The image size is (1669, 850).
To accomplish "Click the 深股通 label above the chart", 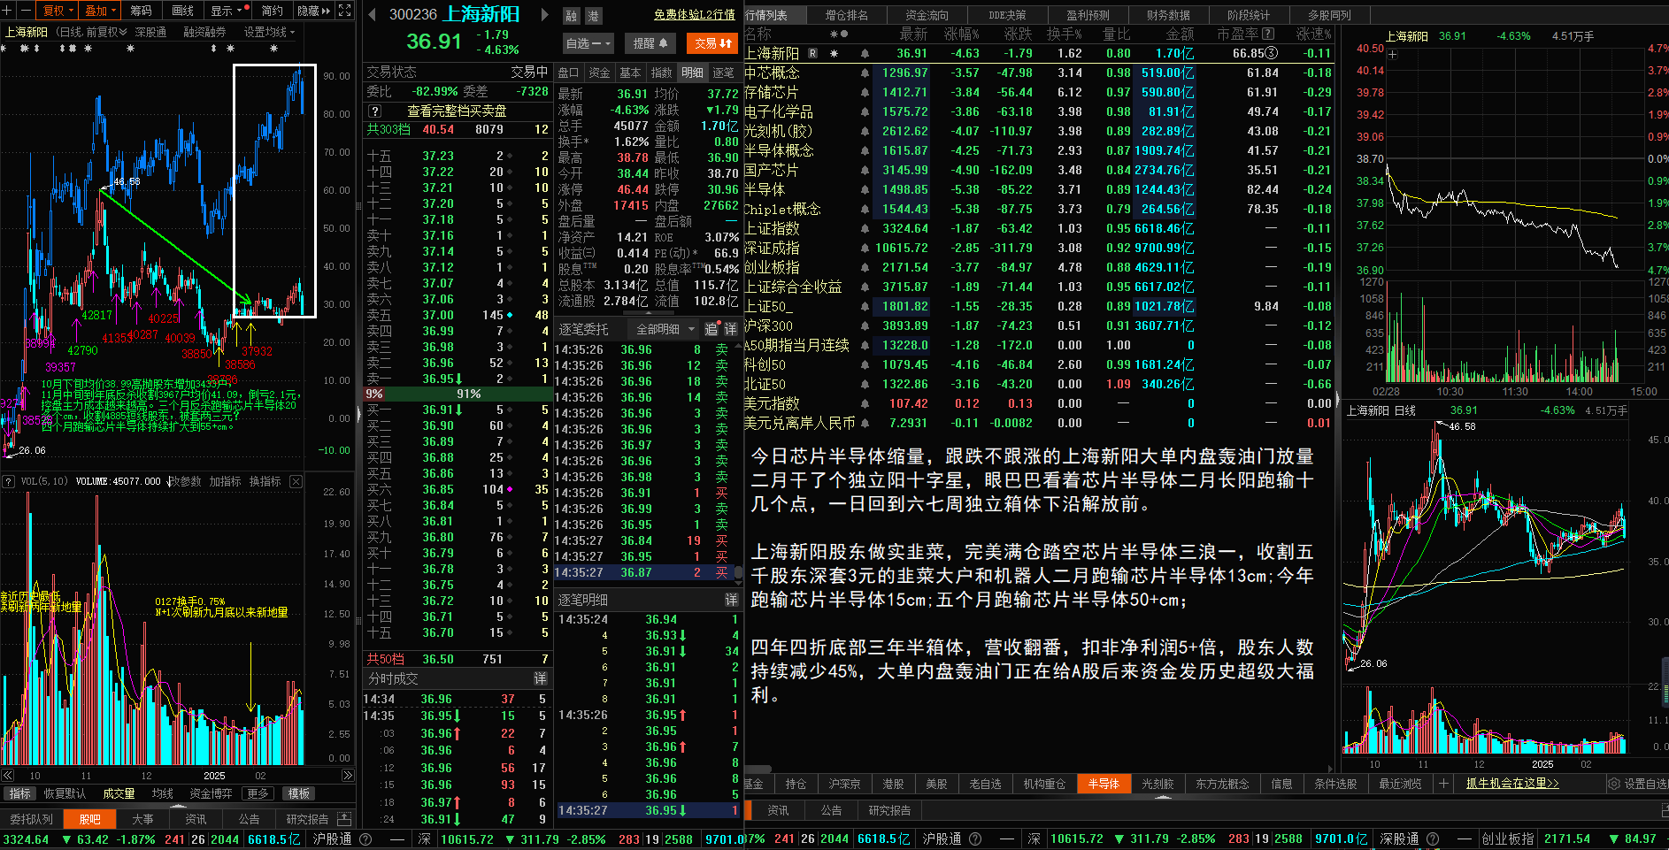I will tap(150, 32).
